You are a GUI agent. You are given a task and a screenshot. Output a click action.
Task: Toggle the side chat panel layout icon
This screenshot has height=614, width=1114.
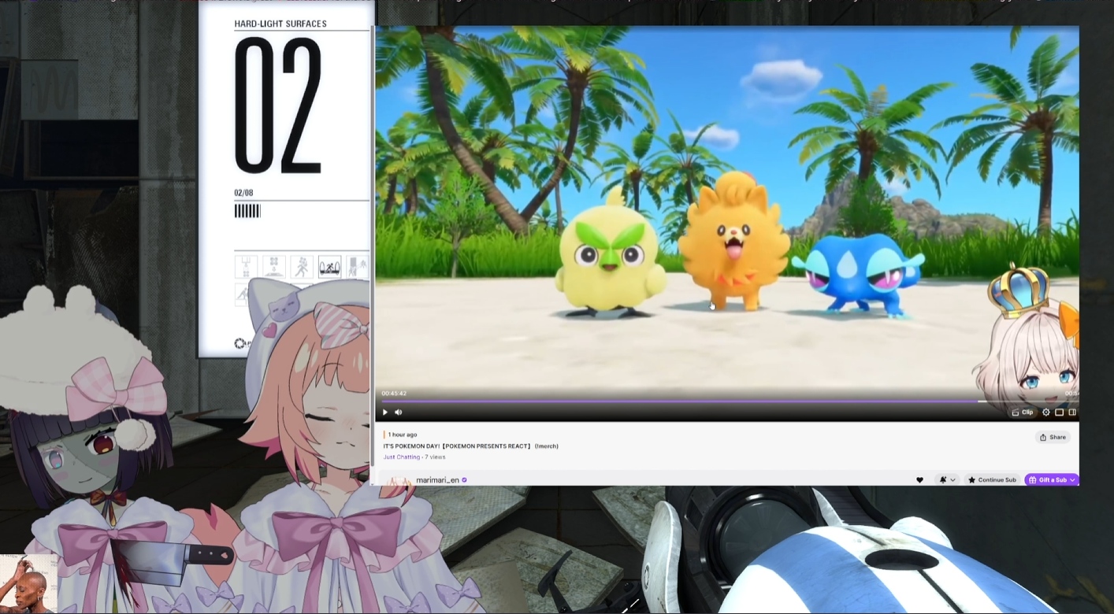coord(1072,412)
